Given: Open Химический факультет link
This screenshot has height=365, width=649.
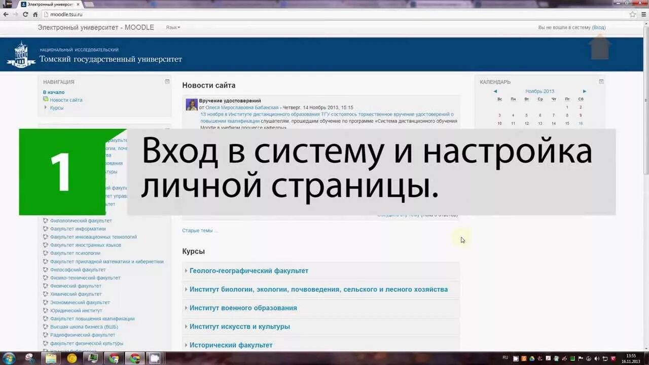Looking at the screenshot, I should 76,294.
